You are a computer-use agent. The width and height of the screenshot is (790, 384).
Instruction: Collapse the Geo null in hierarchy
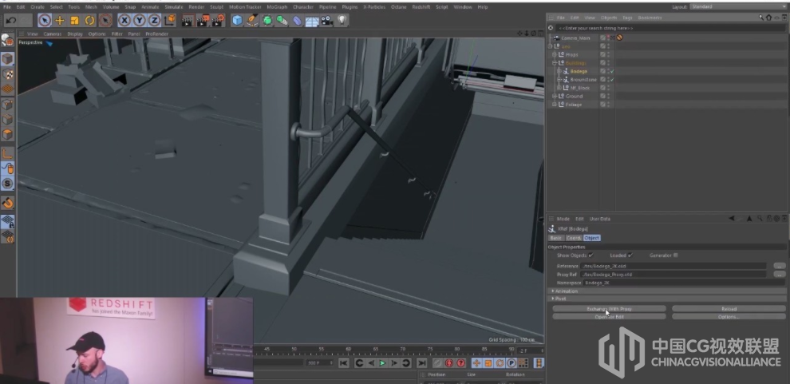[x=550, y=46]
